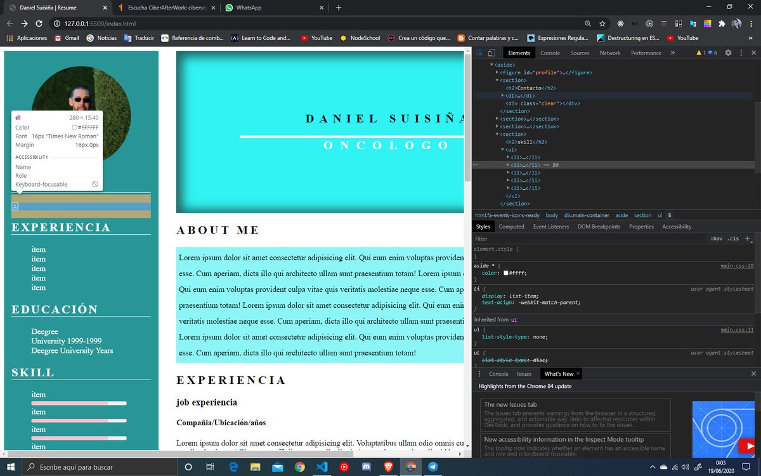Play the What's New YouTube video thumbnail

(724, 430)
